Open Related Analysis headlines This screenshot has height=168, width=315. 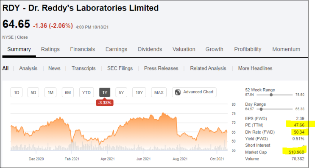coord(208,68)
